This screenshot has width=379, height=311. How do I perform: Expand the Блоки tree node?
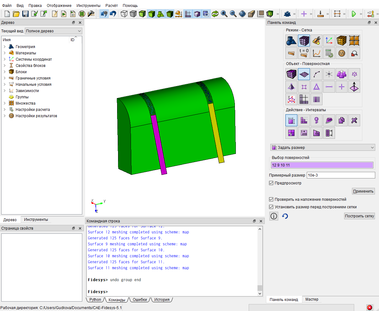tap(5, 72)
